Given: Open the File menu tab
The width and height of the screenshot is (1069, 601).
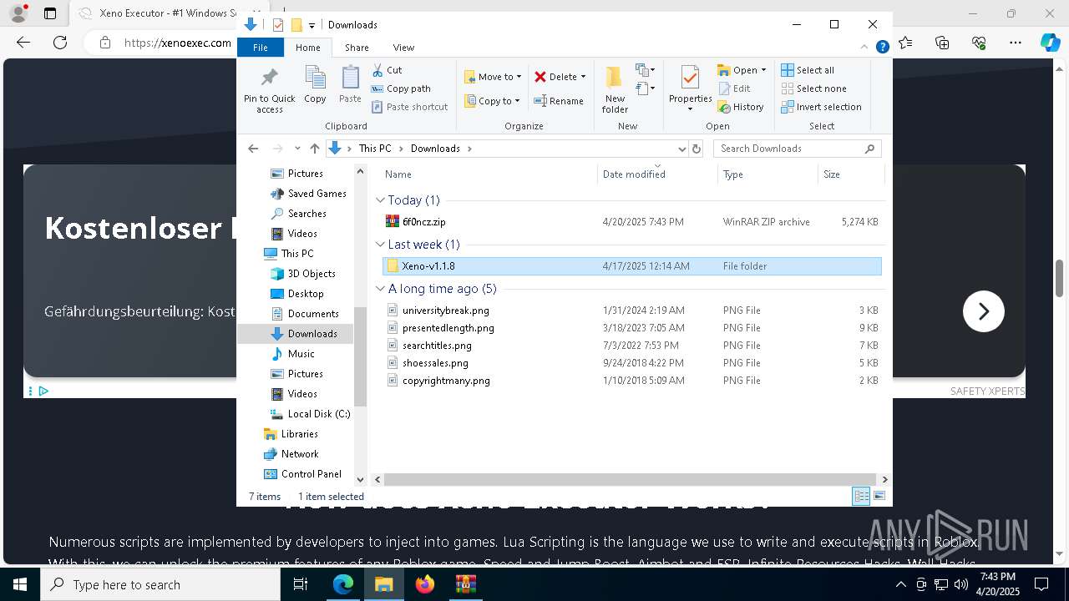Looking at the screenshot, I should click(261, 48).
